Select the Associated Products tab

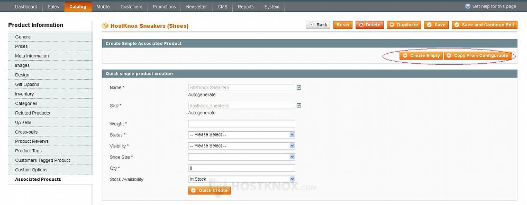tap(50, 180)
